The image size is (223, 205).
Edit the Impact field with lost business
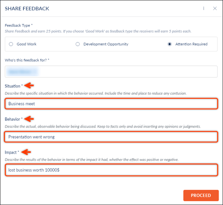pyautogui.click(x=111, y=170)
